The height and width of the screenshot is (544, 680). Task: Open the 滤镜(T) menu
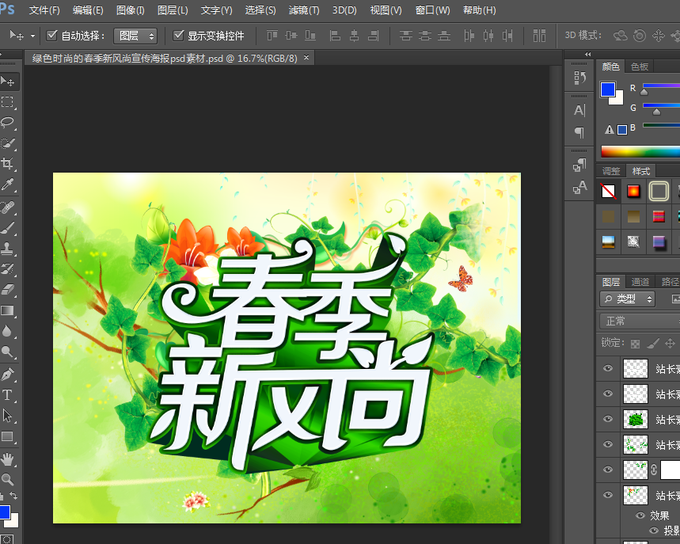(x=304, y=10)
